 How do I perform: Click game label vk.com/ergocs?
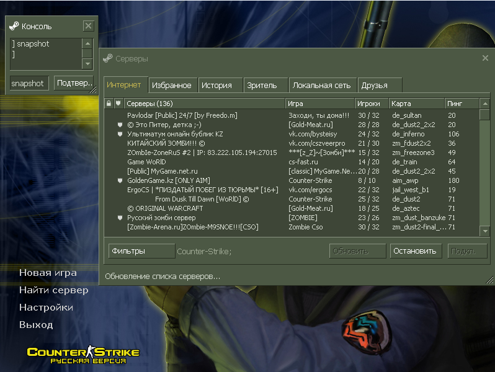point(310,190)
